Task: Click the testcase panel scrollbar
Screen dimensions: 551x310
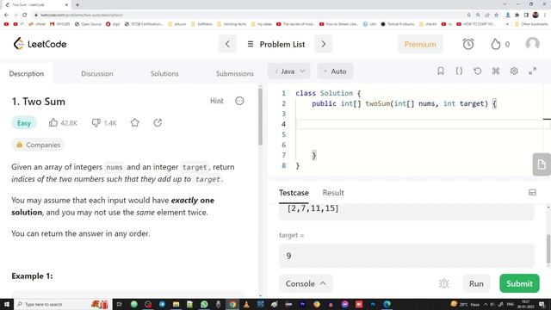Action: (548, 249)
